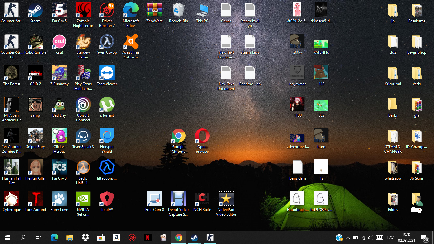Viewport: 434px width, 244px height.
Task: Open the 1188 image thumbnail
Action: 298,107
